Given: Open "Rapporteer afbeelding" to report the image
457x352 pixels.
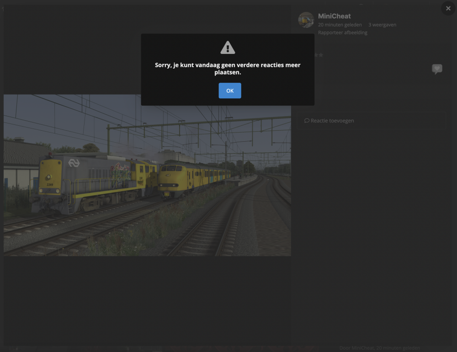Looking at the screenshot, I should point(343,32).
